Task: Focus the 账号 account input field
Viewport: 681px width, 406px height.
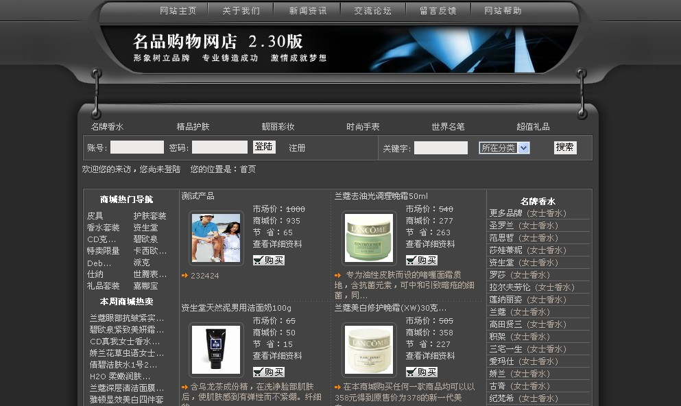Action: click(x=137, y=147)
